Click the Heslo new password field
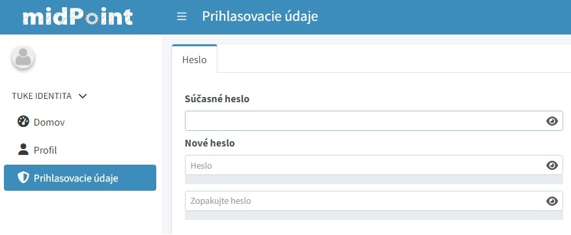This screenshot has width=571, height=235. click(x=374, y=165)
